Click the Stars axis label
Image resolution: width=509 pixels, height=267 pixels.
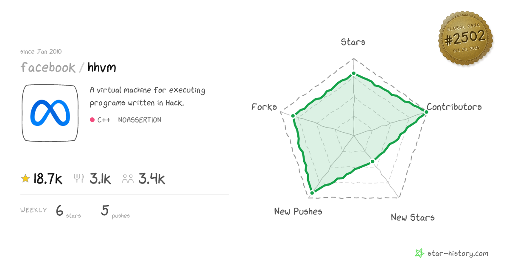click(x=353, y=42)
